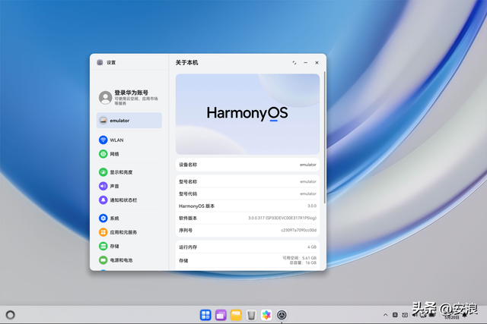Open 声音 settings
Viewport: 487px width, 324px height.
point(129,186)
